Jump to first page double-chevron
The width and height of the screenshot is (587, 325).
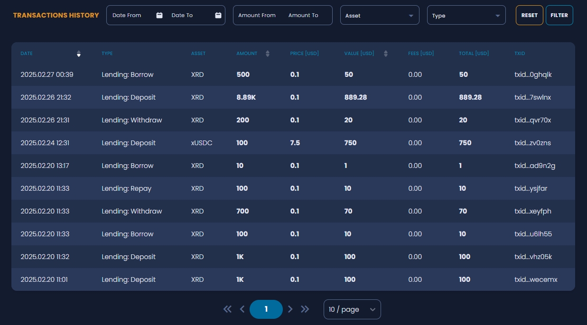click(227, 309)
